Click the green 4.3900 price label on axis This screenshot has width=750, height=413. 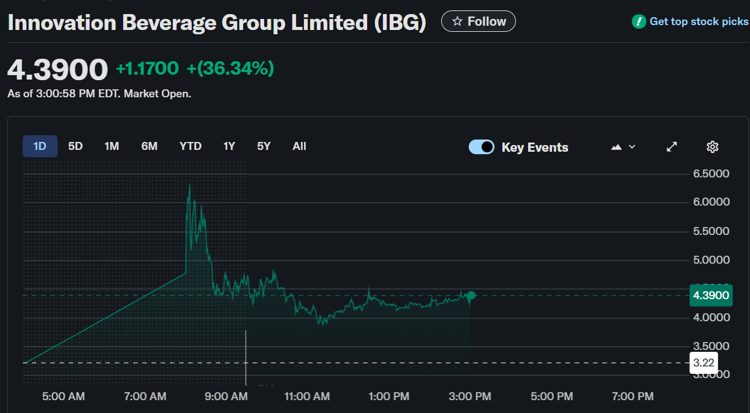[x=711, y=296]
